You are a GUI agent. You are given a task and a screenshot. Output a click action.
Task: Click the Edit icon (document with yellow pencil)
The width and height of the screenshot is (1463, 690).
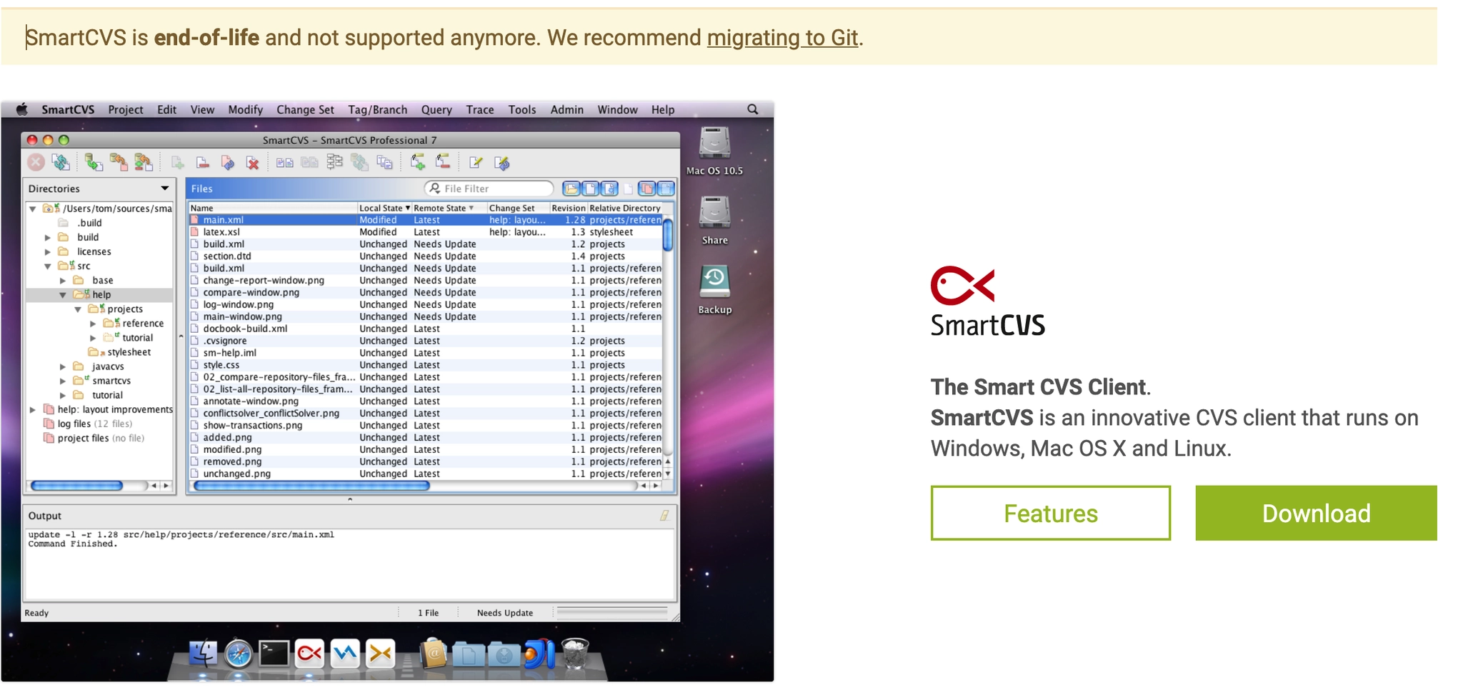(x=476, y=163)
